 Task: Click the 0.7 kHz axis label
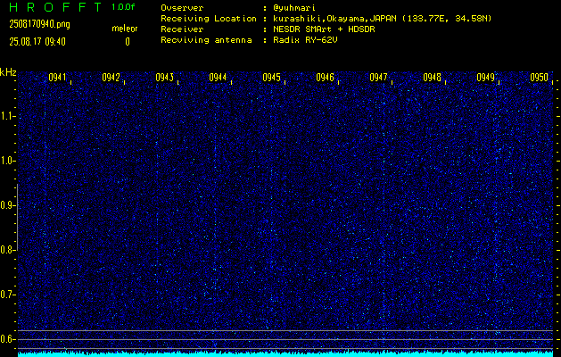coord(7,295)
